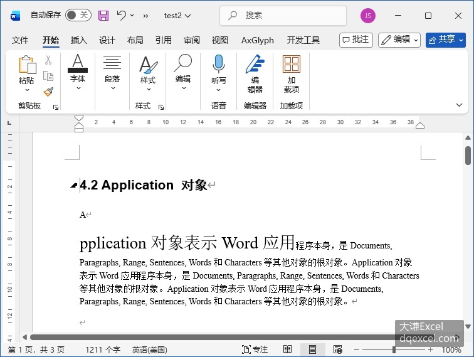Switch to the 布局 tab
The height and width of the screenshot is (357, 474).
click(135, 40)
